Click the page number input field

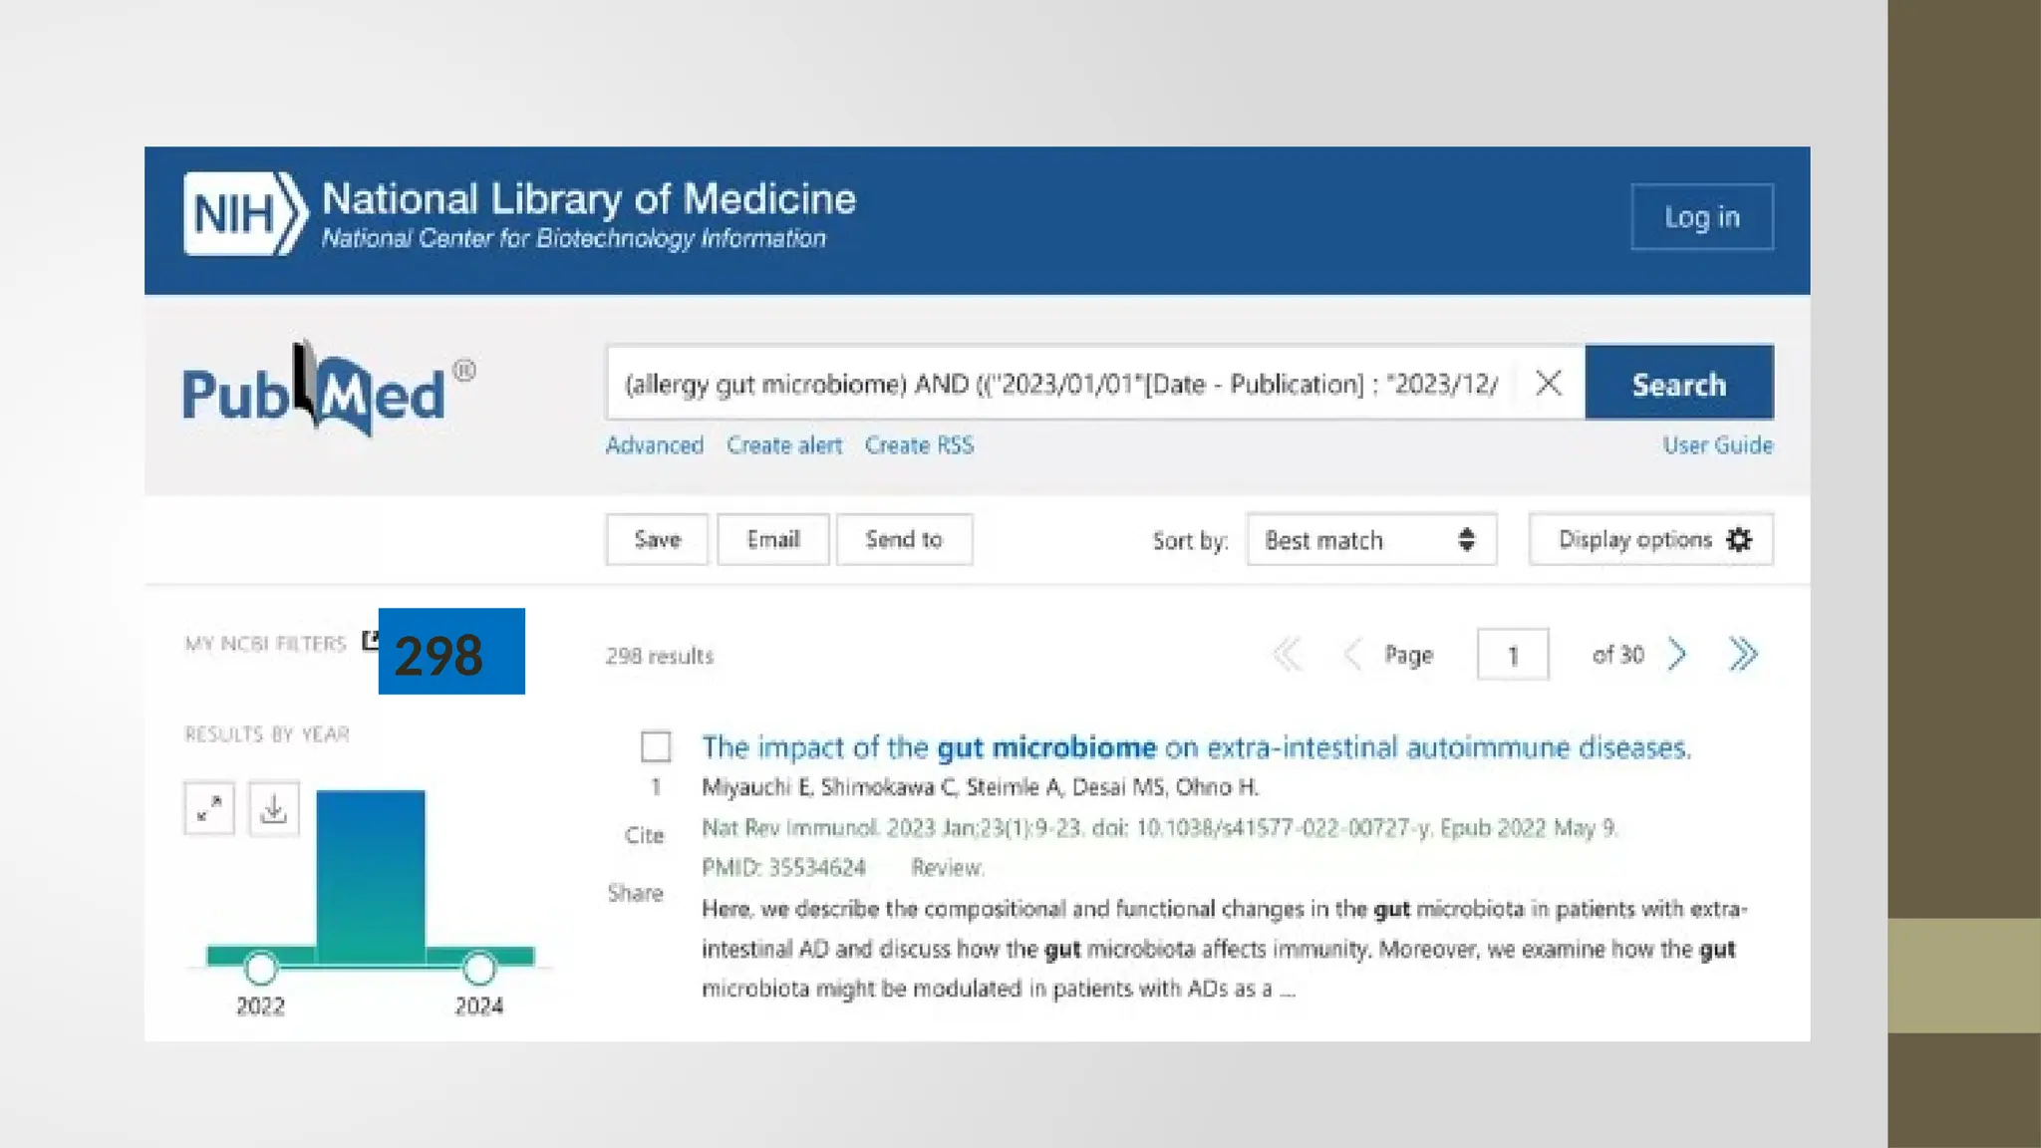[x=1512, y=655]
